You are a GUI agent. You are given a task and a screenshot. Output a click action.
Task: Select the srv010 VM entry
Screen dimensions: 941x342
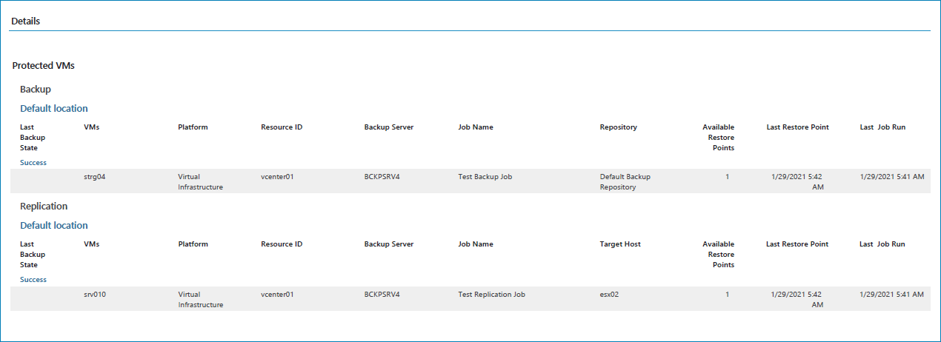coord(96,294)
